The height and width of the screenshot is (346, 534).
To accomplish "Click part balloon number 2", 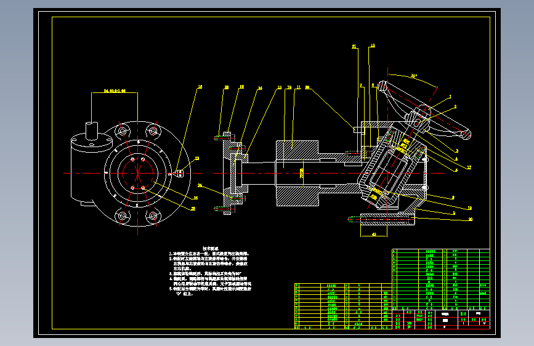I will point(455,107).
